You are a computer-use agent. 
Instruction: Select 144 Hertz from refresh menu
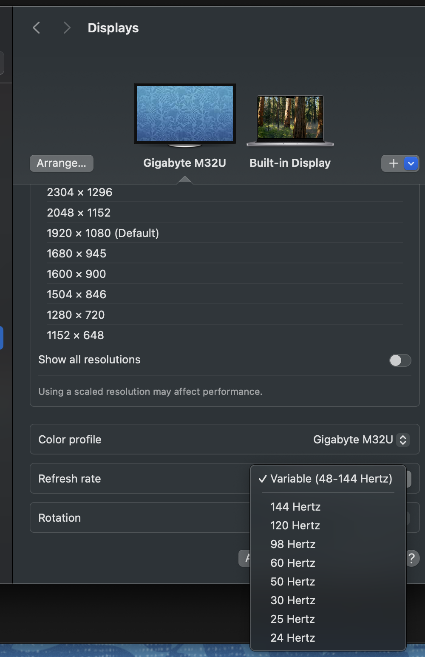pos(295,507)
